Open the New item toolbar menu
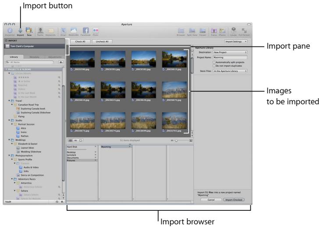 (29, 31)
